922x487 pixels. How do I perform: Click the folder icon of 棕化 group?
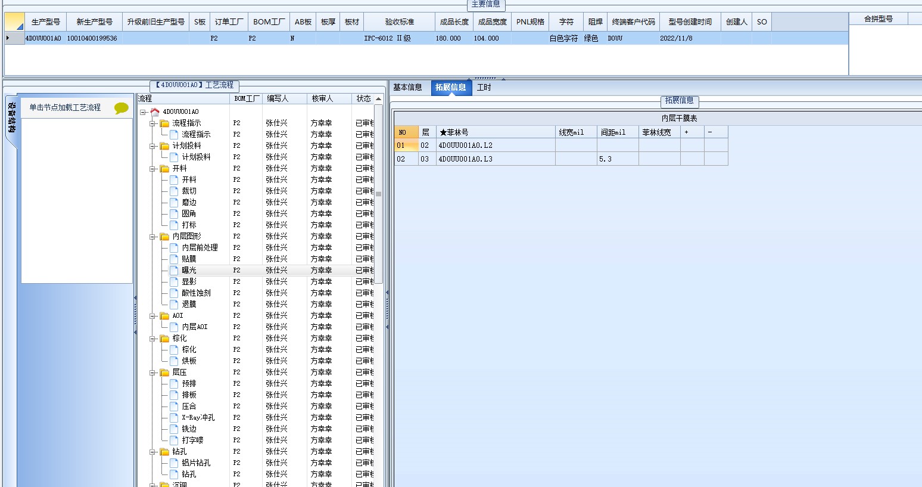point(164,338)
